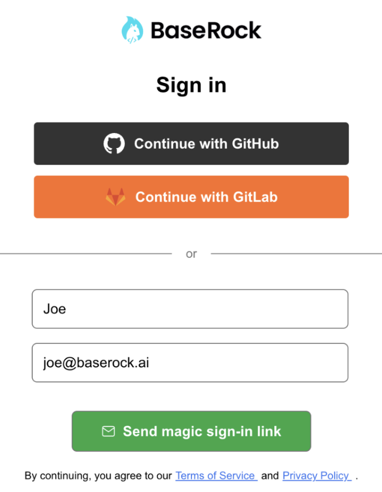
Task: Click the BaseRock squirrel logo icon
Action: pyautogui.click(x=132, y=30)
